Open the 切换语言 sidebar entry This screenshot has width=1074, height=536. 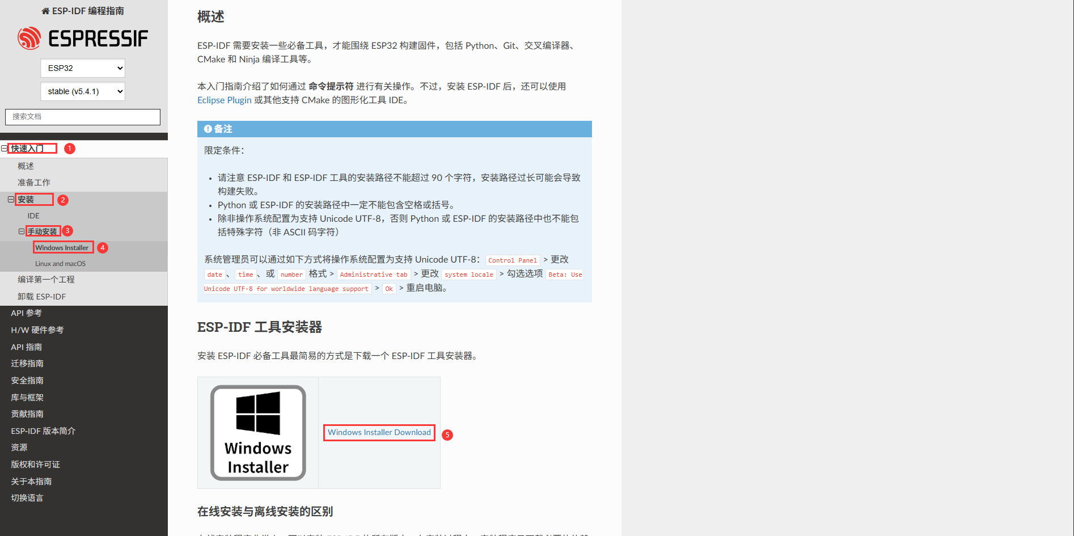pos(27,497)
